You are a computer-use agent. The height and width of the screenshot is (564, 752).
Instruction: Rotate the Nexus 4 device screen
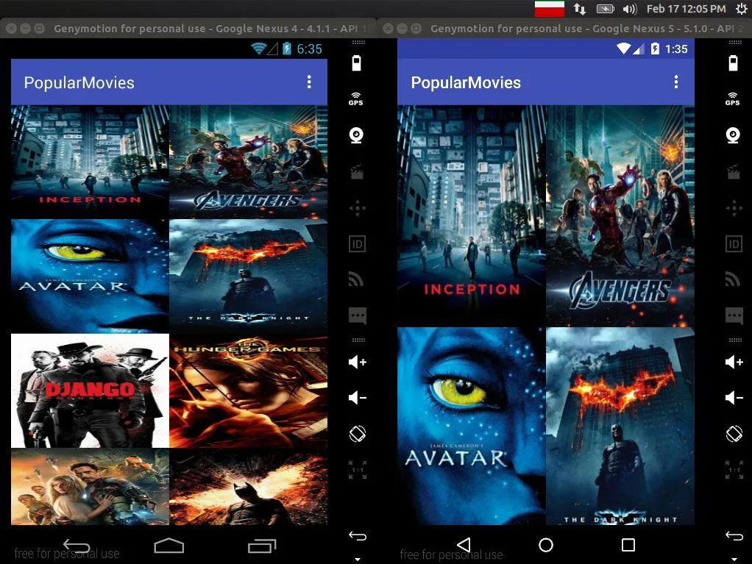click(x=358, y=434)
